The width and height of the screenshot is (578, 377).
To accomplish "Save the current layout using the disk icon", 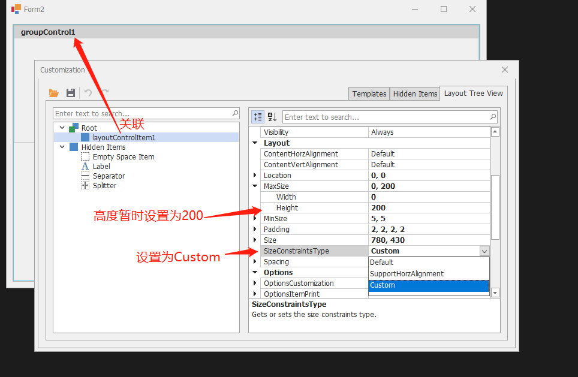I will pyautogui.click(x=70, y=93).
